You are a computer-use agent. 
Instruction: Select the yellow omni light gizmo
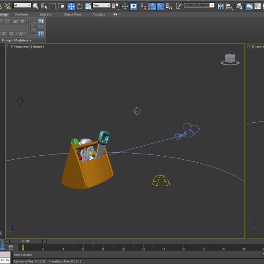click(x=137, y=111)
